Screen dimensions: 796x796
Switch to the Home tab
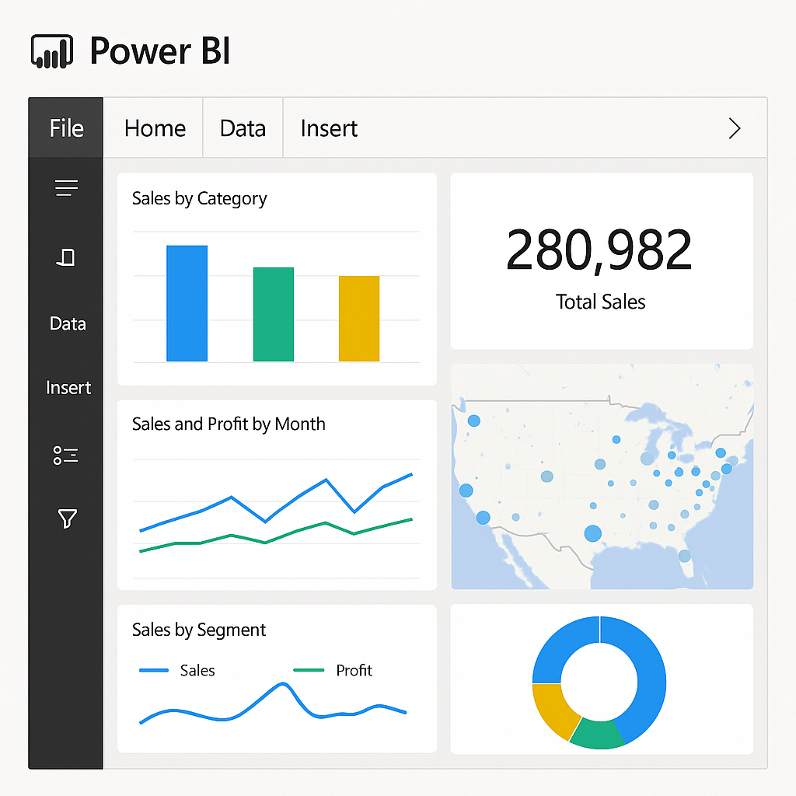pyautogui.click(x=155, y=128)
